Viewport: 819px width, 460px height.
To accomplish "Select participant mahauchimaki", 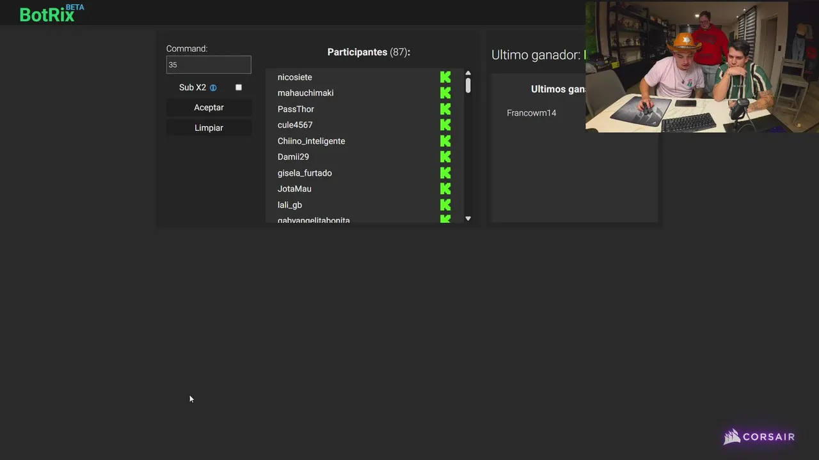I will coord(305,93).
